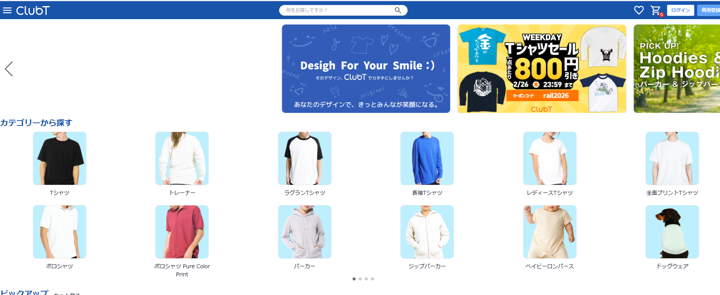
Task: Open the ジップパーカー category link
Action: [427, 266]
